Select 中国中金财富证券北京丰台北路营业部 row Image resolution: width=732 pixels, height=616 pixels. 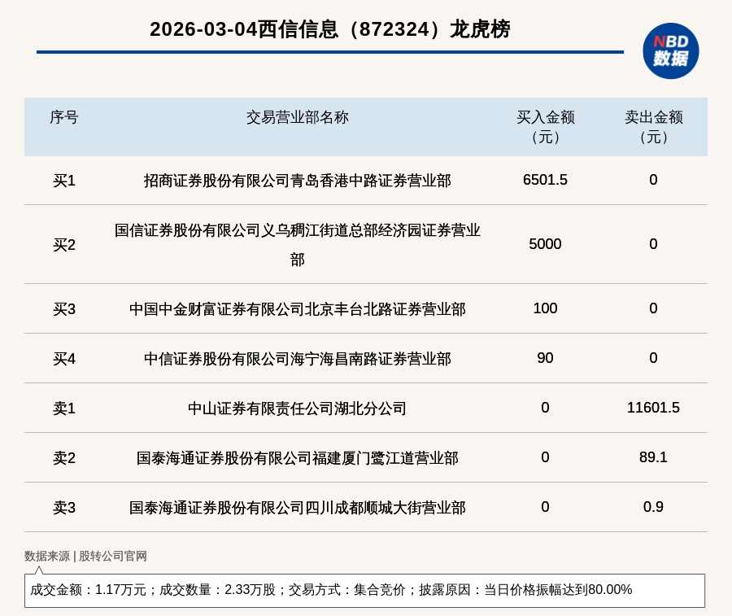tap(297, 309)
